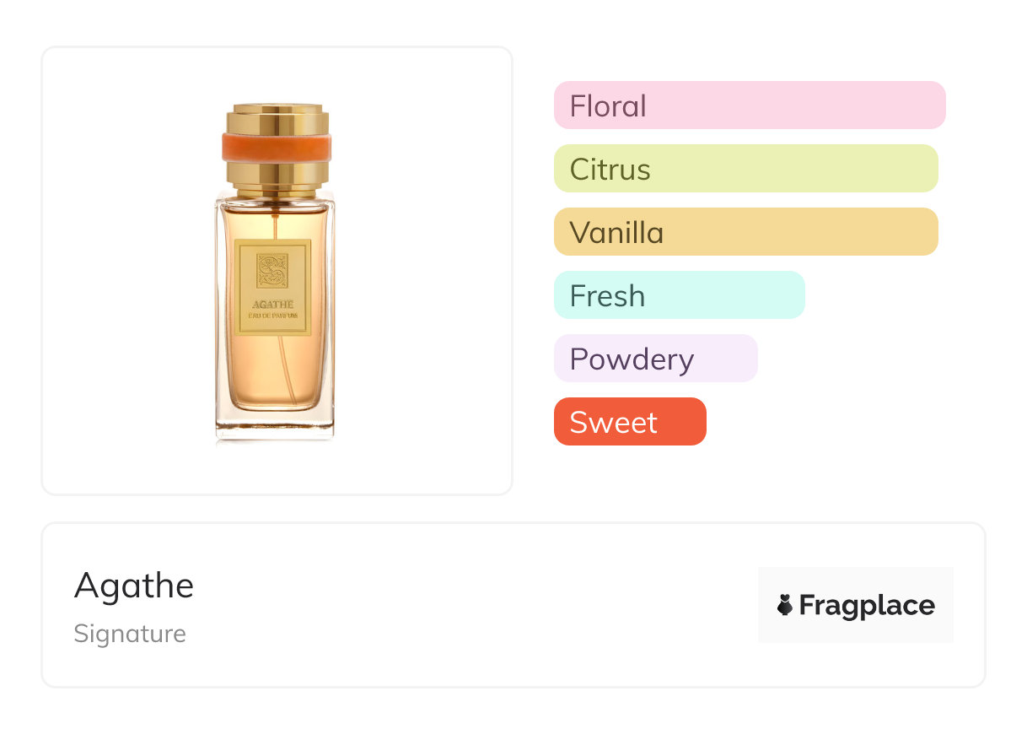Select the Citrus accord bar

tap(745, 169)
